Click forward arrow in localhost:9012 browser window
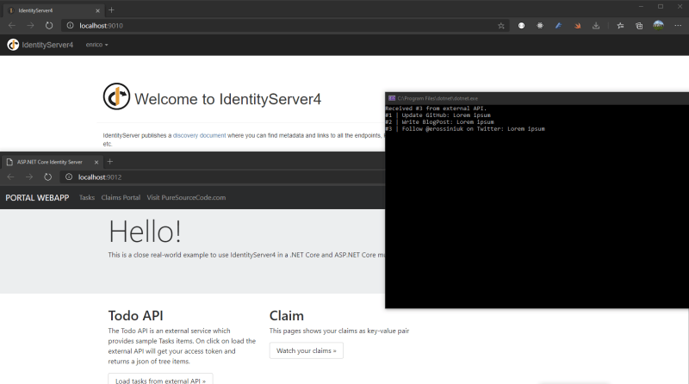689x384 pixels. click(x=29, y=177)
